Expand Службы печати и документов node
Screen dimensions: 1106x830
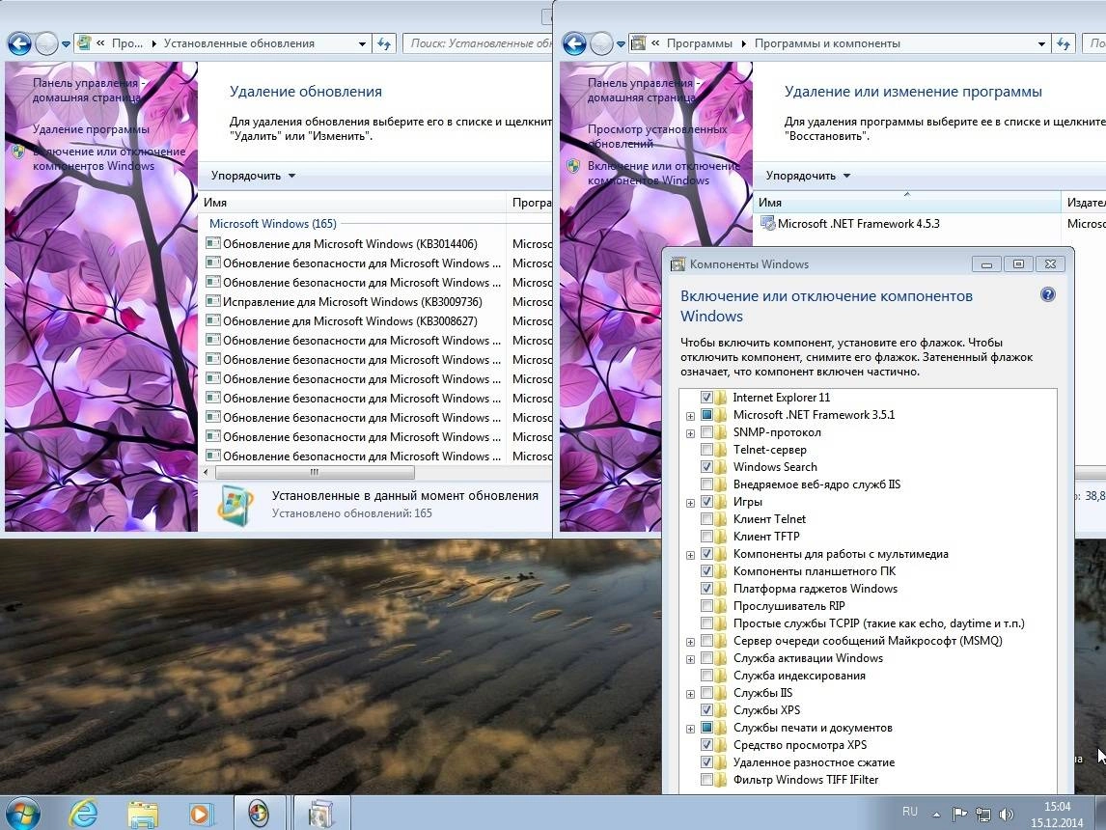click(x=691, y=729)
